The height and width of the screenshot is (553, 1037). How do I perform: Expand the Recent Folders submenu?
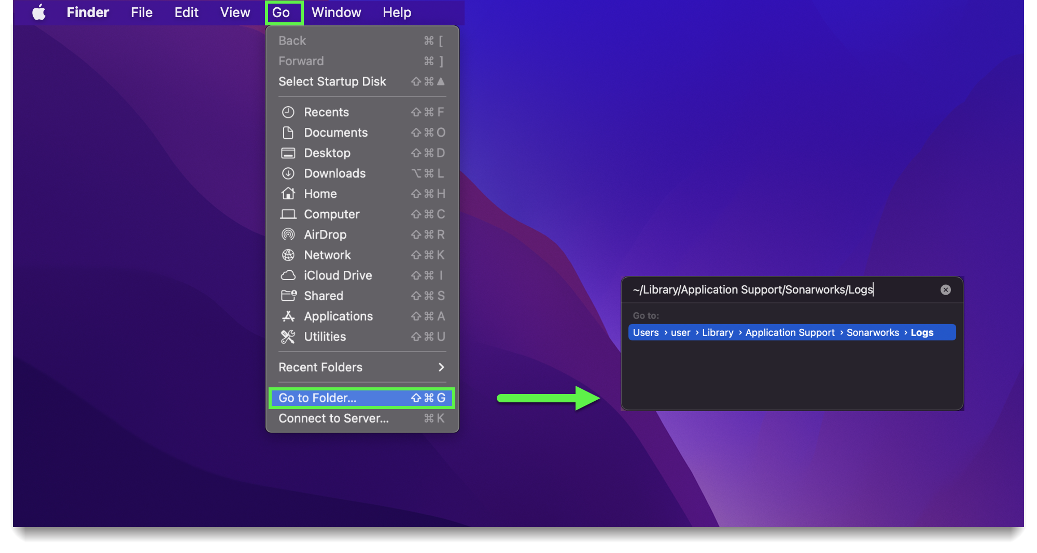[362, 368]
